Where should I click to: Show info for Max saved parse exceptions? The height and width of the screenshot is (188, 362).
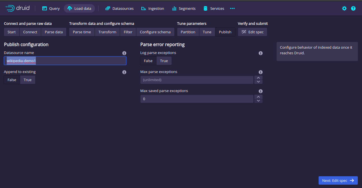pyautogui.click(x=261, y=91)
